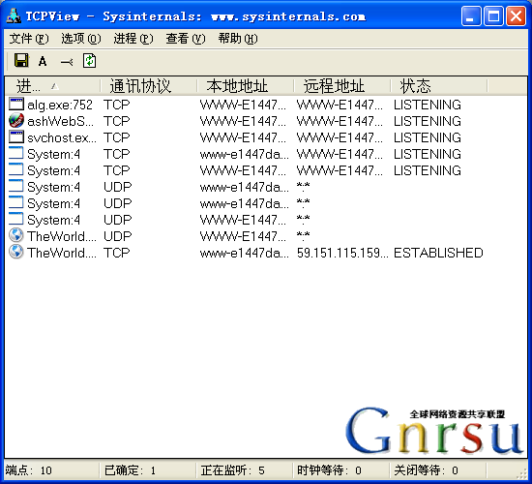Click the 时钟等待: 0 status bar entry
This screenshot has width=532, height=484.
click(329, 470)
